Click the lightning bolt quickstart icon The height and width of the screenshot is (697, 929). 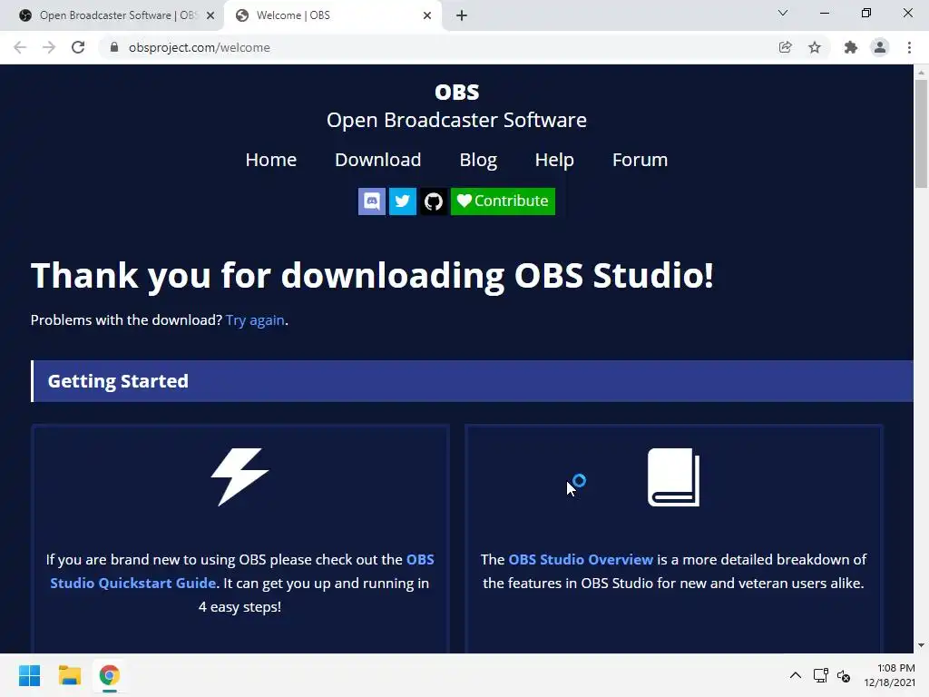(x=240, y=477)
